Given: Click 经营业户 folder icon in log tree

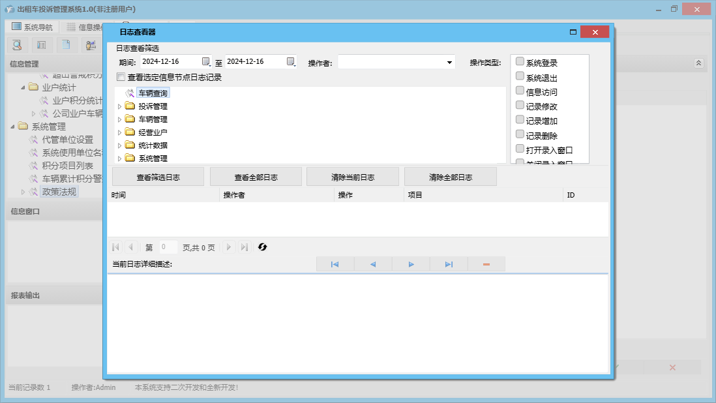Looking at the screenshot, I should click(x=130, y=132).
